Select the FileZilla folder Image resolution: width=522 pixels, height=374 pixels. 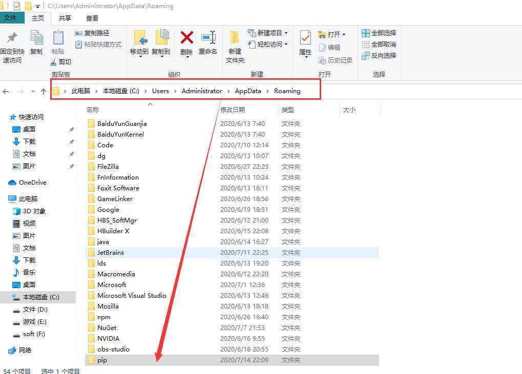pyautogui.click(x=103, y=167)
